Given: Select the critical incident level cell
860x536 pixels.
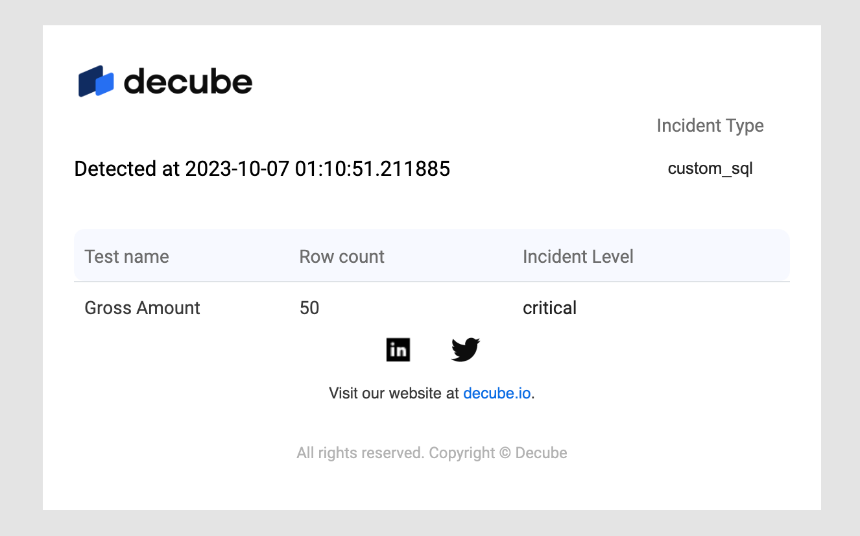Looking at the screenshot, I should click(549, 308).
